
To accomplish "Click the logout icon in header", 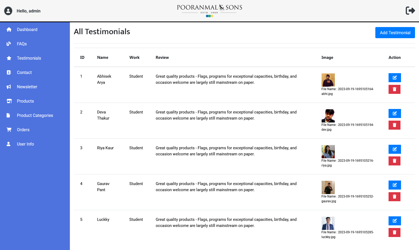I will pos(410,11).
